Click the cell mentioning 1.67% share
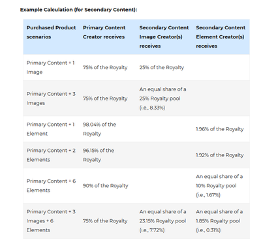The height and width of the screenshot is (242, 261). click(x=219, y=185)
